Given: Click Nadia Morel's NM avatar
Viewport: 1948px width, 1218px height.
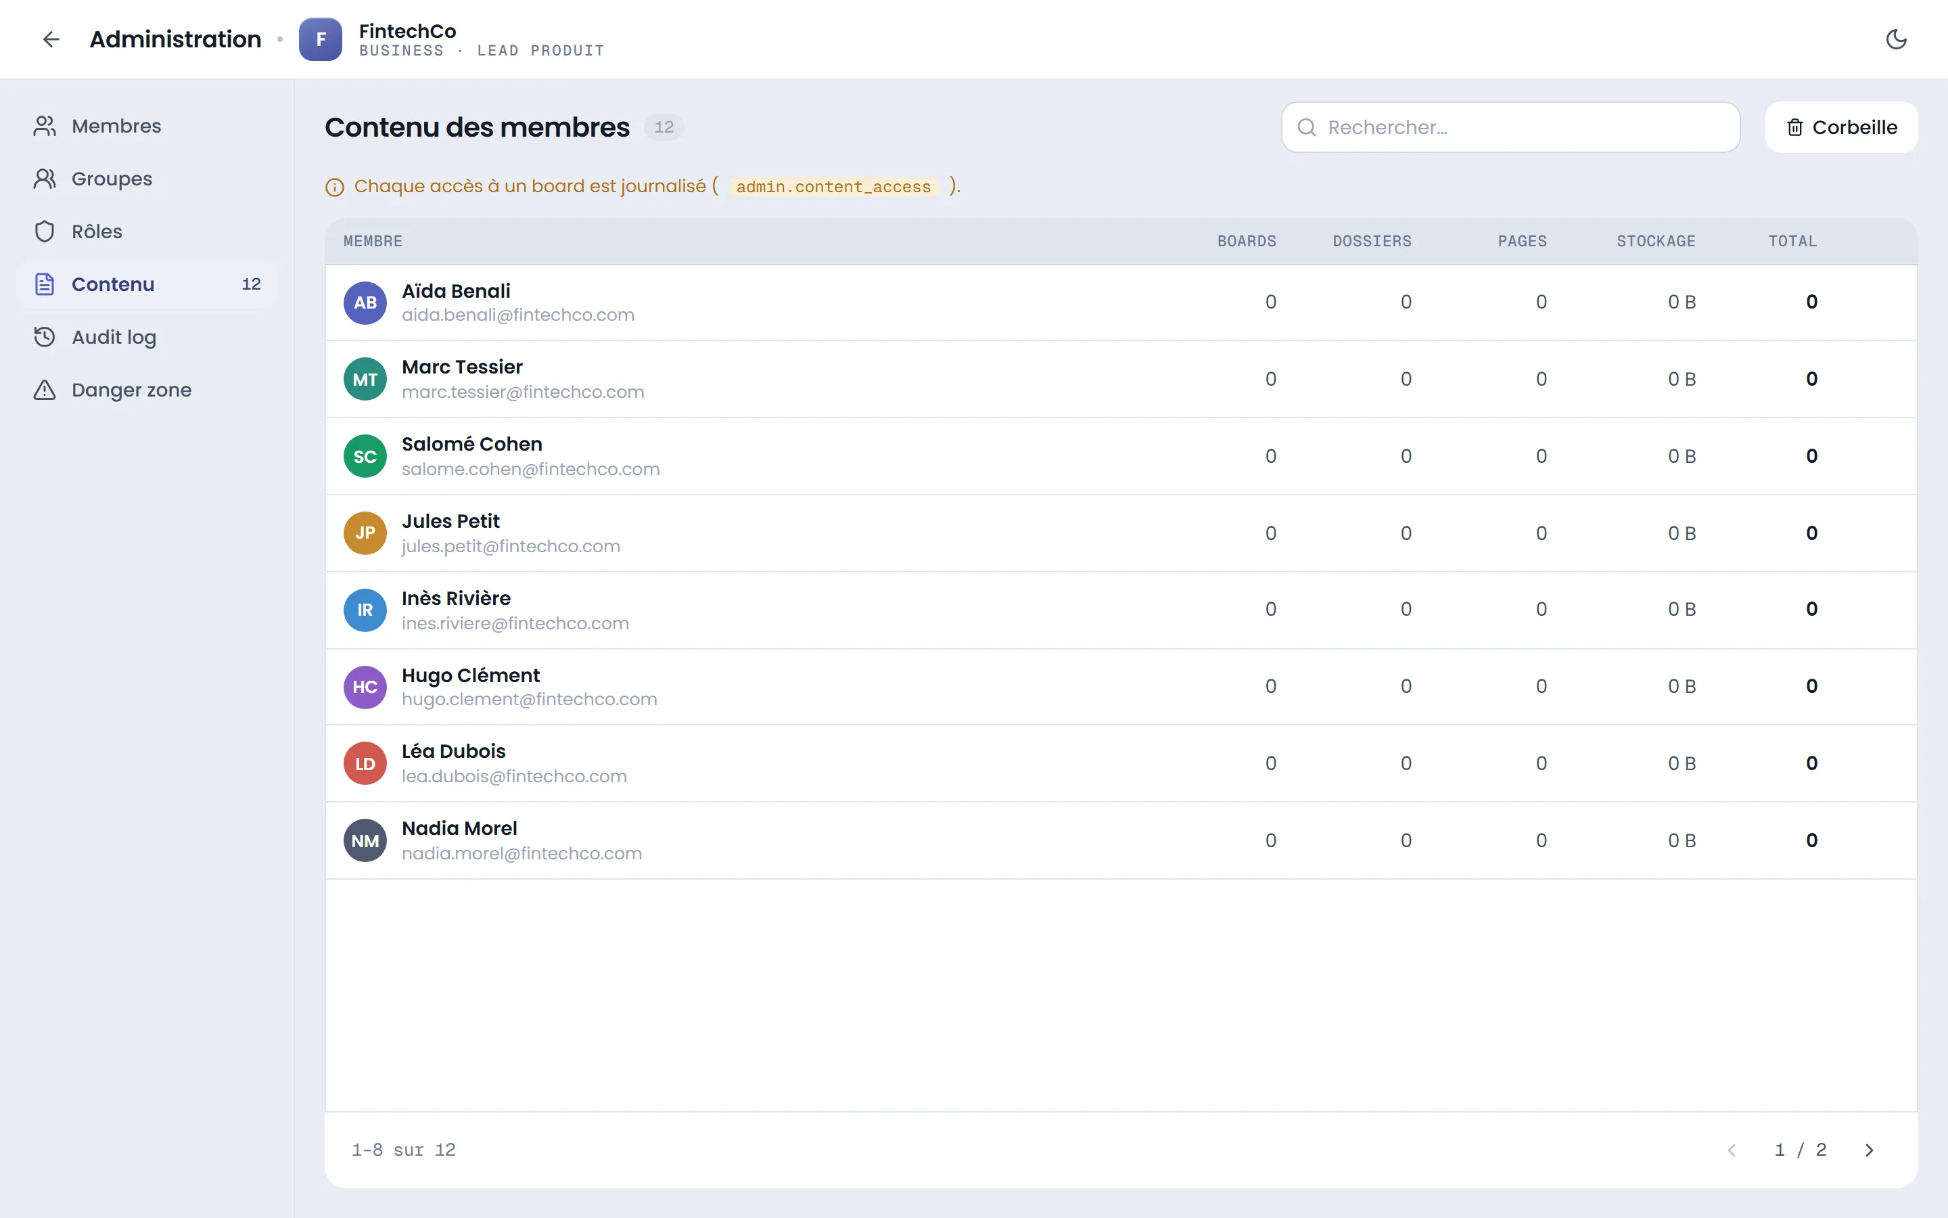Looking at the screenshot, I should pos(365,841).
